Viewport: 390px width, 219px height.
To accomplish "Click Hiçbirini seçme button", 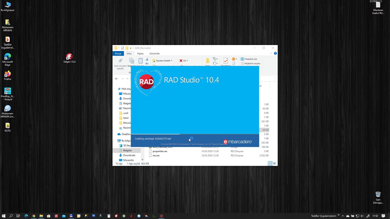I will 250,64.
